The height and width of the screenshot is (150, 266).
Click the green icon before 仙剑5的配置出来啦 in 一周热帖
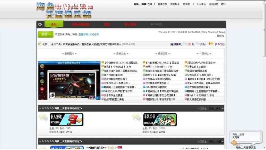(186, 71)
